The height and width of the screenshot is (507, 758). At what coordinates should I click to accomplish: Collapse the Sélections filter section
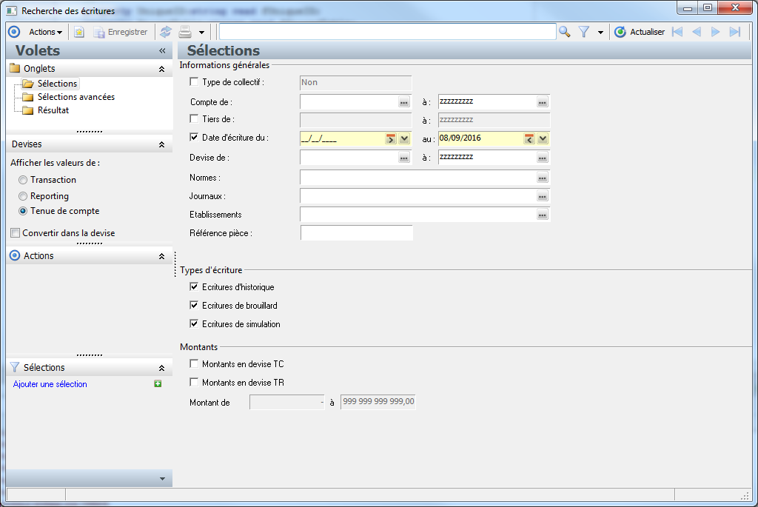162,368
